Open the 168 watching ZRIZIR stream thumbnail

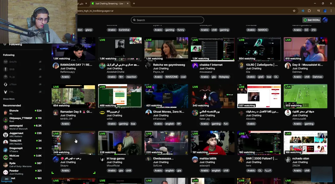(305, 143)
